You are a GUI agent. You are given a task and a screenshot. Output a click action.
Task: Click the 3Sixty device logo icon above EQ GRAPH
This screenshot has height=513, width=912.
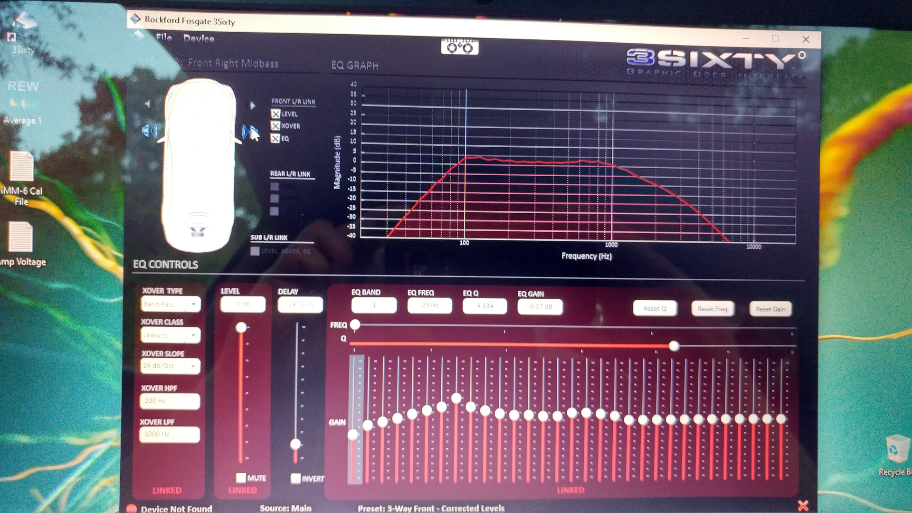click(x=459, y=47)
